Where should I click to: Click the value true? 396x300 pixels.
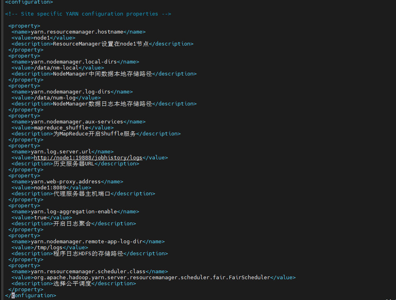tap(40, 218)
